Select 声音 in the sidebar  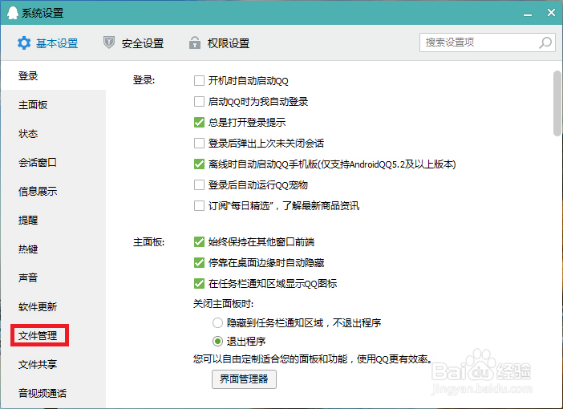[x=54, y=277]
